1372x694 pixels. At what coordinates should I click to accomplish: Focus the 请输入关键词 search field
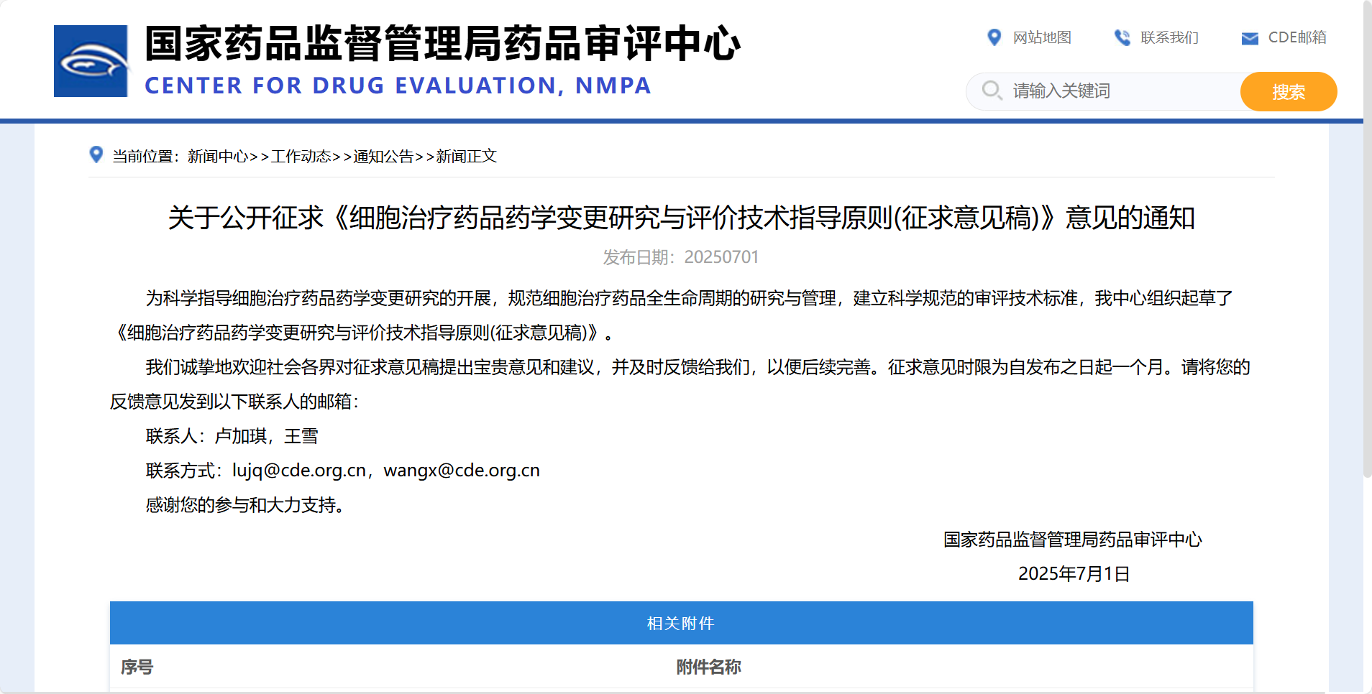1104,91
